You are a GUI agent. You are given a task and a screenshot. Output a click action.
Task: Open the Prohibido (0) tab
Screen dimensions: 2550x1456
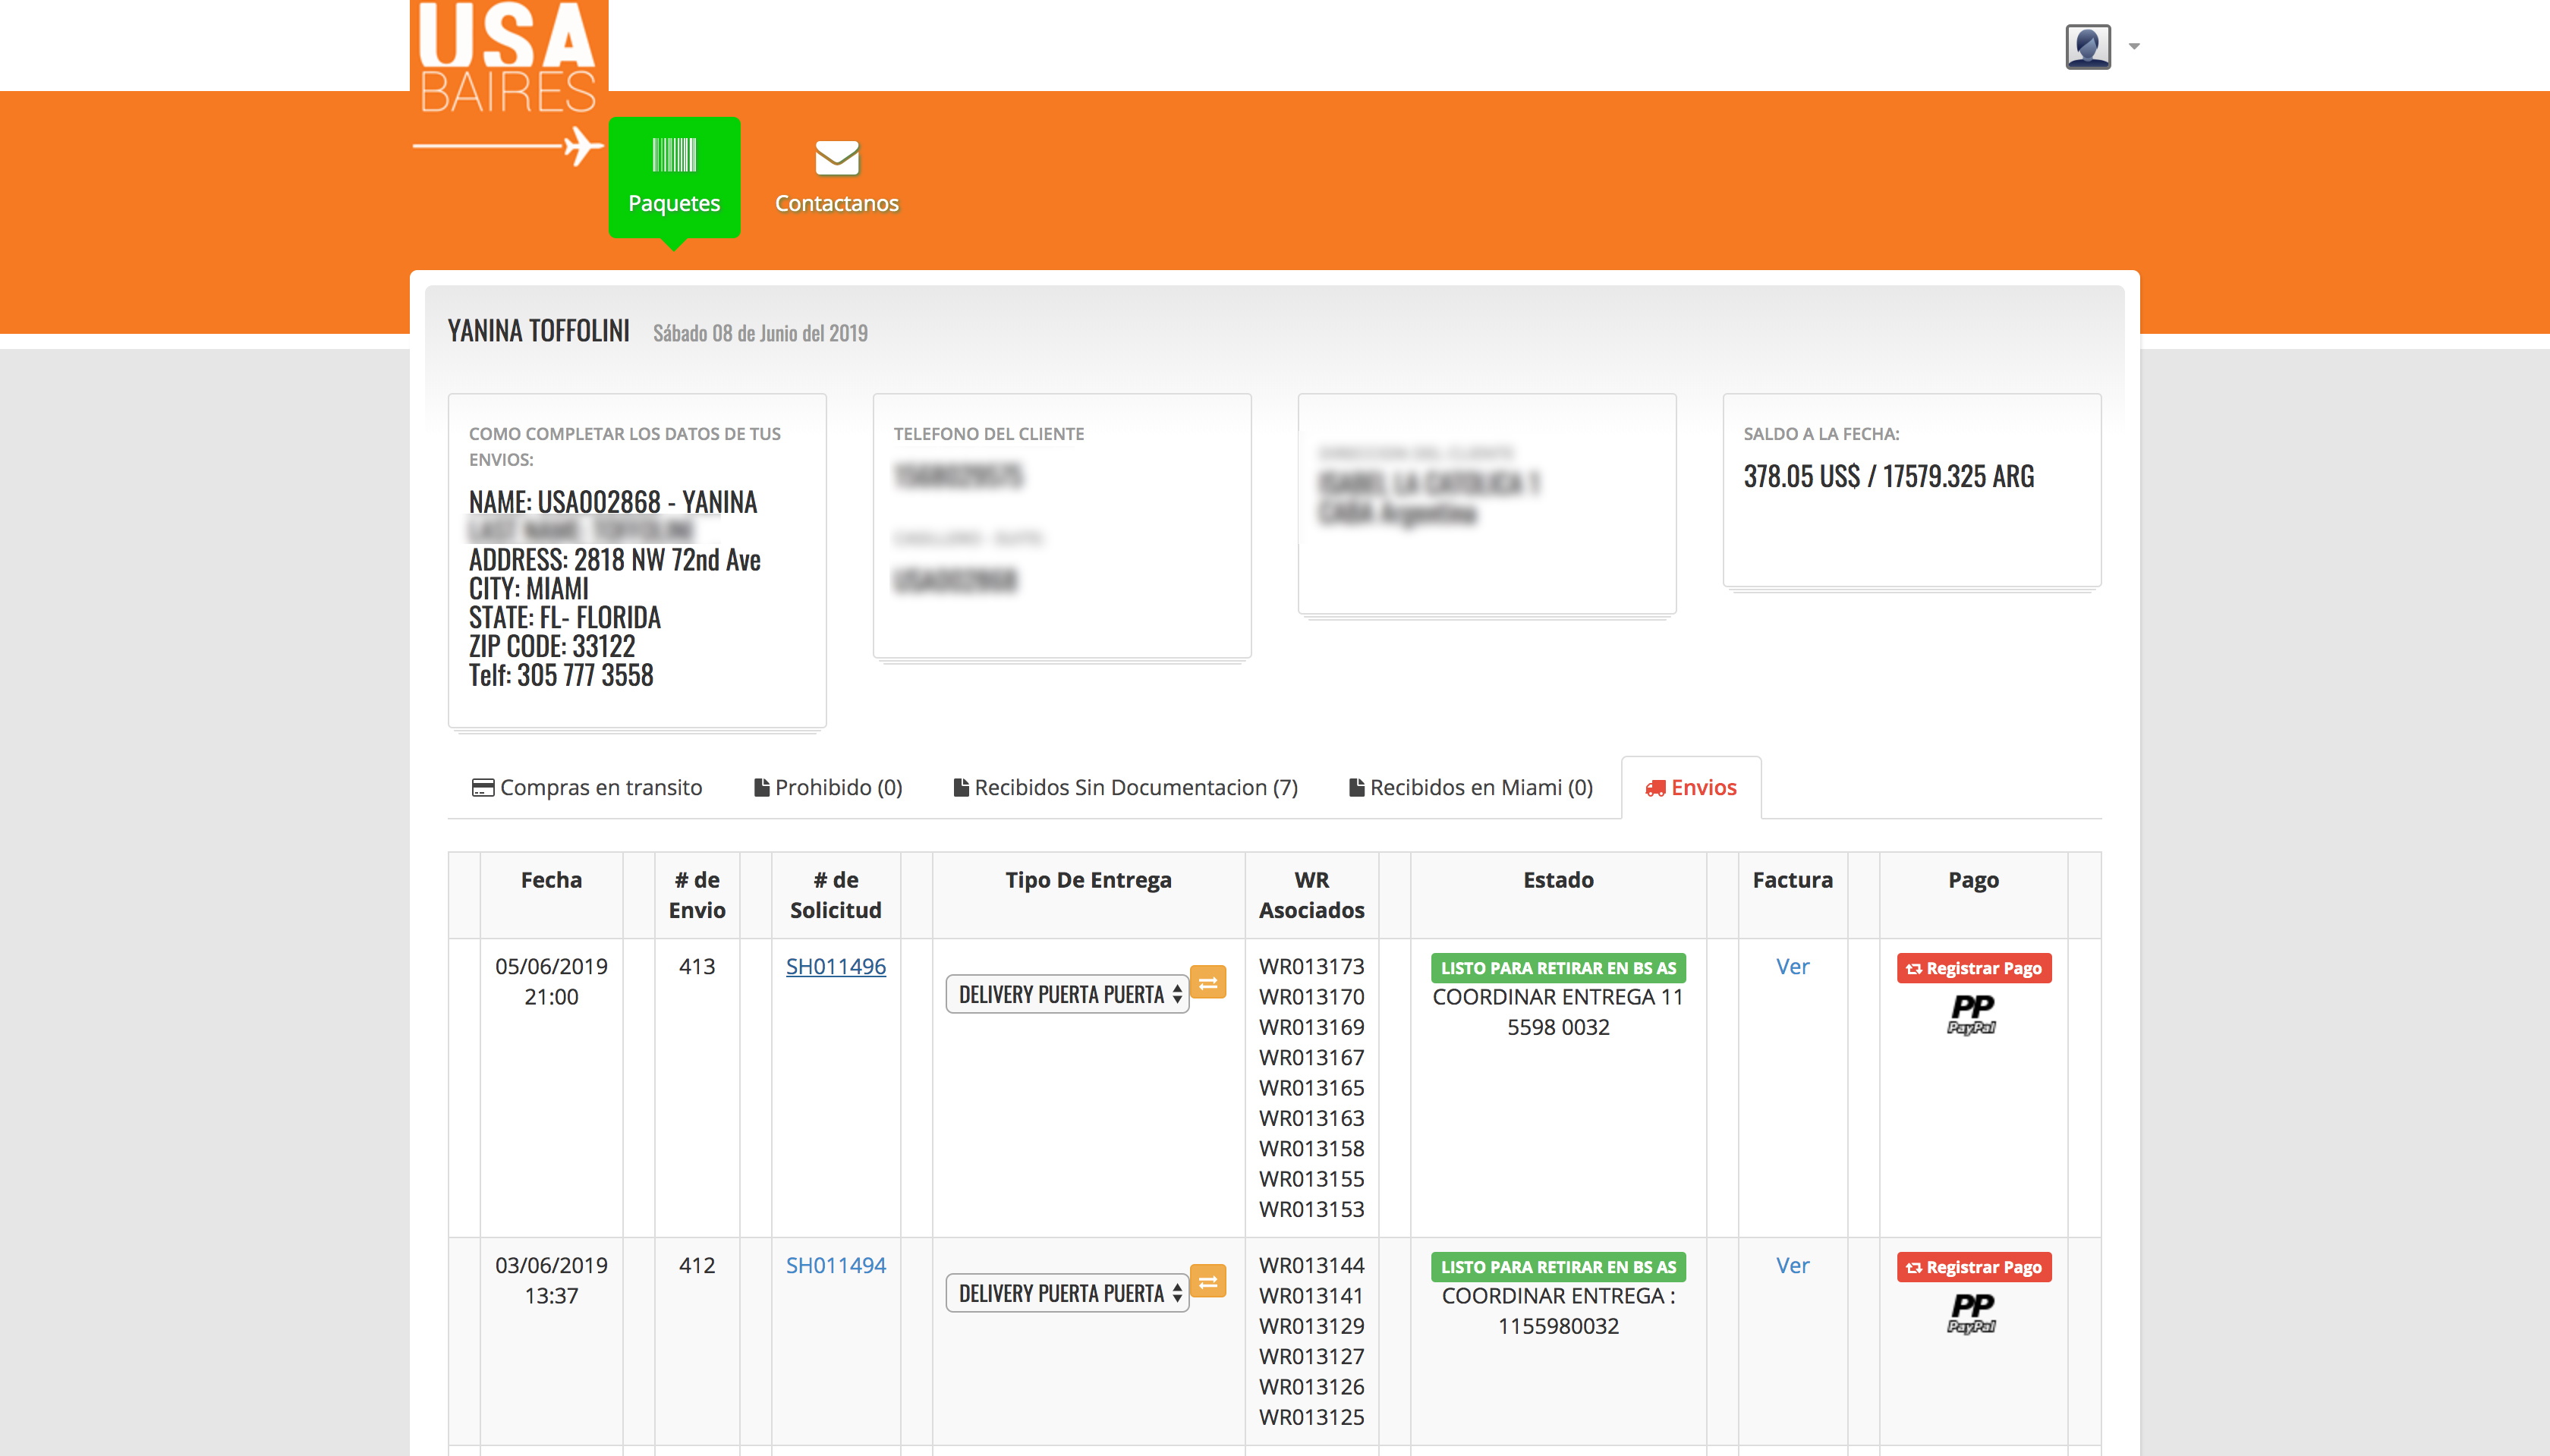click(828, 788)
